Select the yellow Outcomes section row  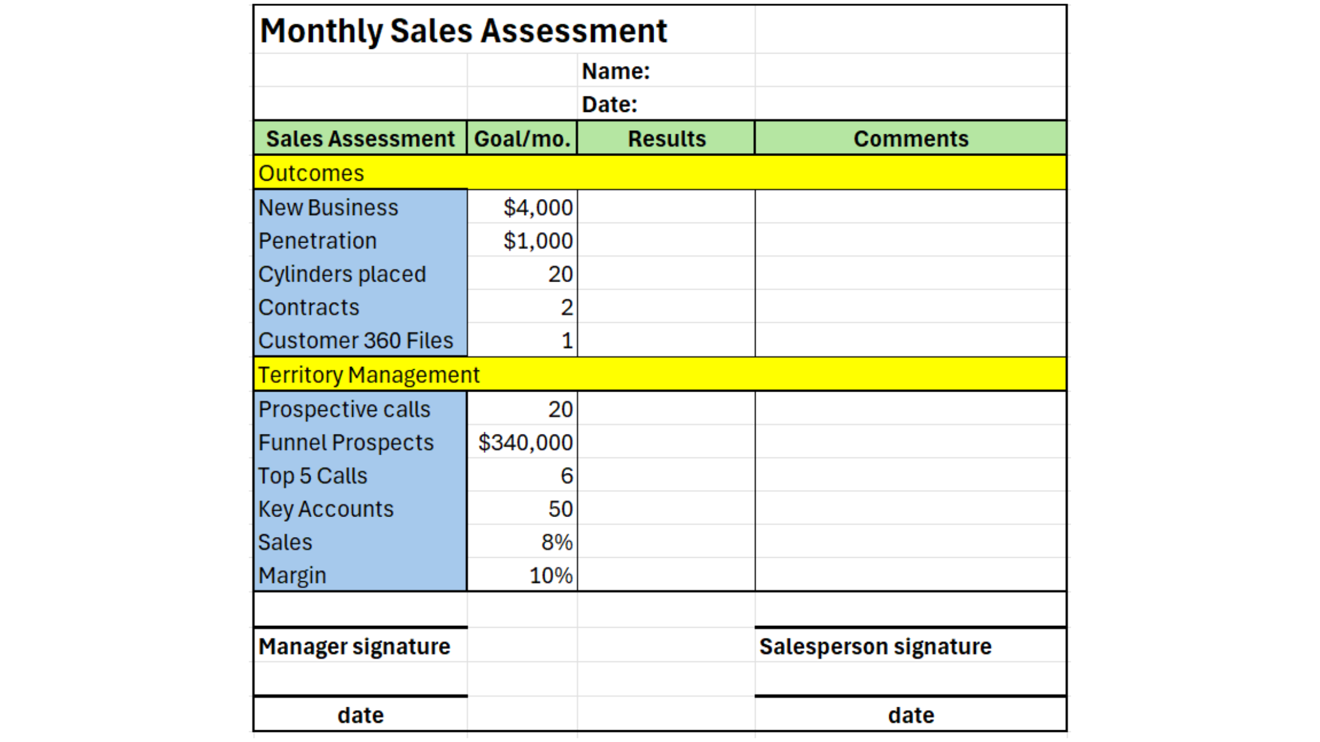pyautogui.click(x=660, y=173)
